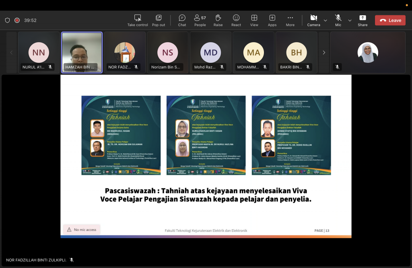Expand the Camera options dropdown arrow
Screen dimensions: 412x268
point(325,21)
